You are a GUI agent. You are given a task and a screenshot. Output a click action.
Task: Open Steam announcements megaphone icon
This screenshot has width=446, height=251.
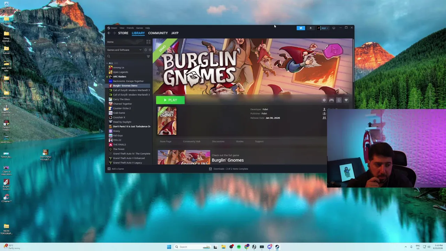pyautogui.click(x=301, y=28)
